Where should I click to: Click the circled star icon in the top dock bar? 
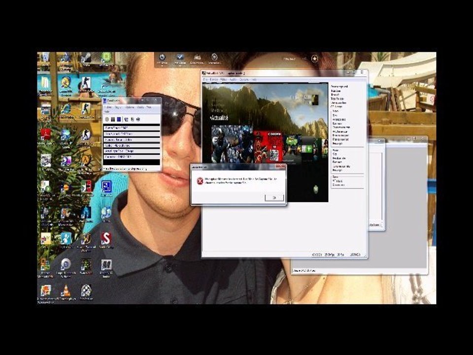pyautogui.click(x=315, y=59)
